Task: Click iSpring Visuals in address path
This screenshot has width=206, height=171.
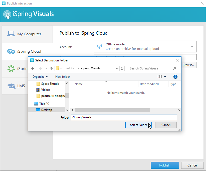Action: click(91, 68)
